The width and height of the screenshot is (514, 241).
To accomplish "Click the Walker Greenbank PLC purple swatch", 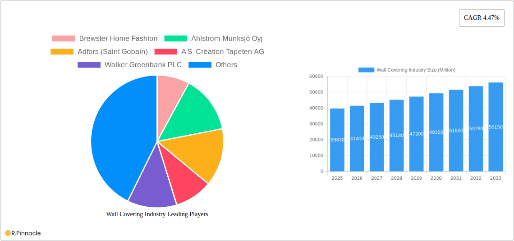I will coord(89,65).
